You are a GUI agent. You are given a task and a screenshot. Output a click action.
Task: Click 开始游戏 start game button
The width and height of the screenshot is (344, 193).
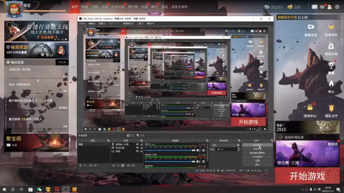coord(307,176)
